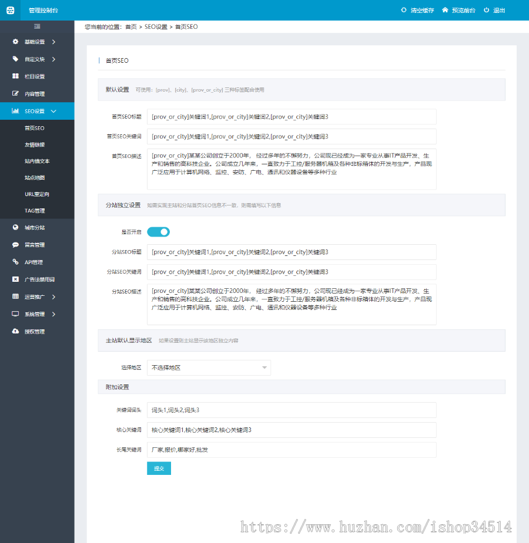Viewport: 529px width, 543px height.
Task: Click the API管理 link icon
Action: pos(15,262)
